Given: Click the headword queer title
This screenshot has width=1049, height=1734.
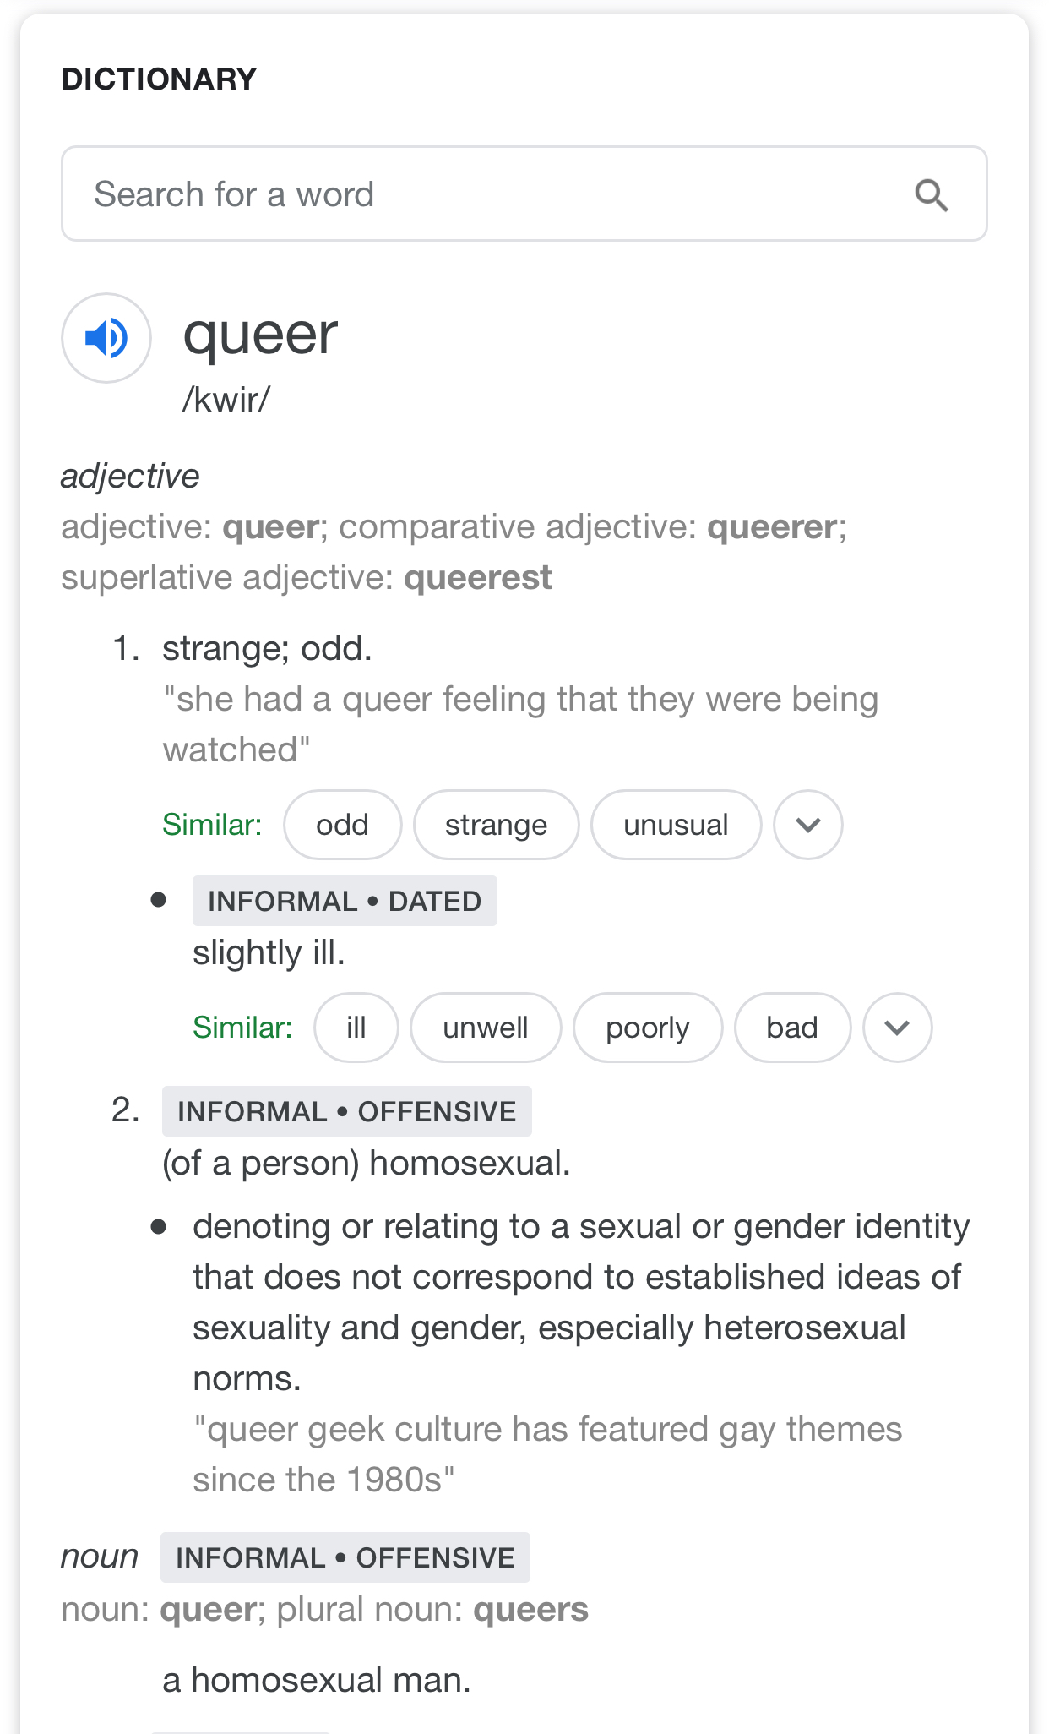Looking at the screenshot, I should point(260,335).
